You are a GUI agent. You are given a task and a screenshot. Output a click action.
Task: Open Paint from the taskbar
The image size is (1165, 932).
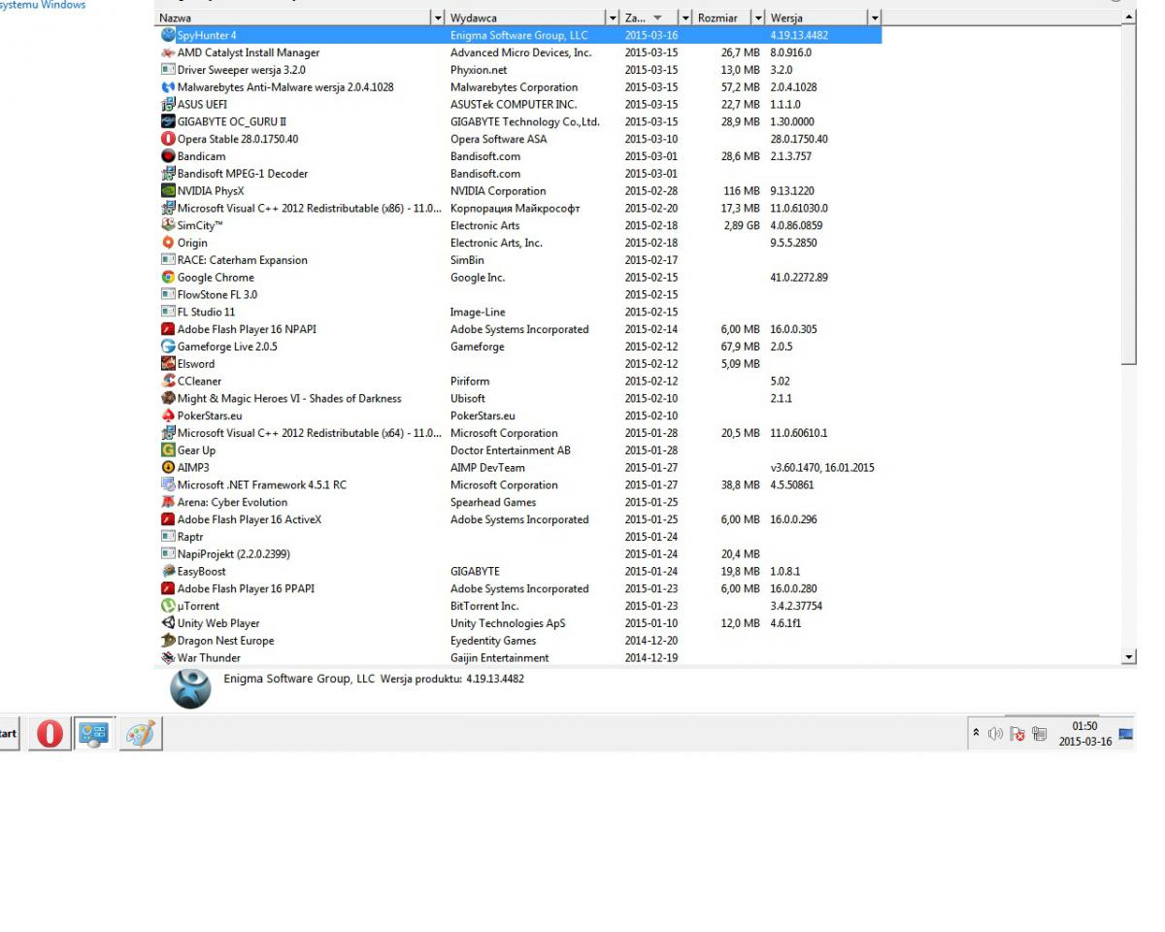[140, 734]
